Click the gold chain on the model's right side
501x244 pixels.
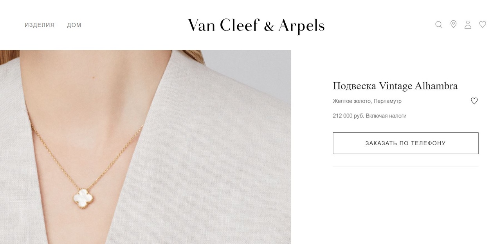(55, 157)
